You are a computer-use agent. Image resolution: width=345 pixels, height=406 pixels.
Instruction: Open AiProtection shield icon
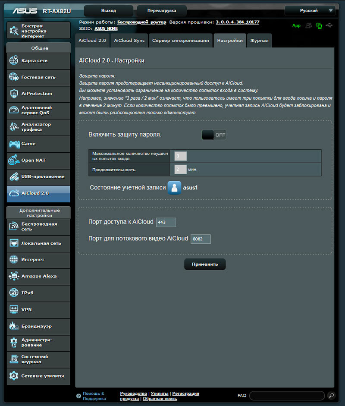[14, 94]
